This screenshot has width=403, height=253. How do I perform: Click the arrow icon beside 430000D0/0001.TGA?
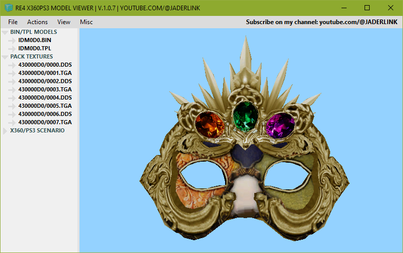tap(12, 73)
